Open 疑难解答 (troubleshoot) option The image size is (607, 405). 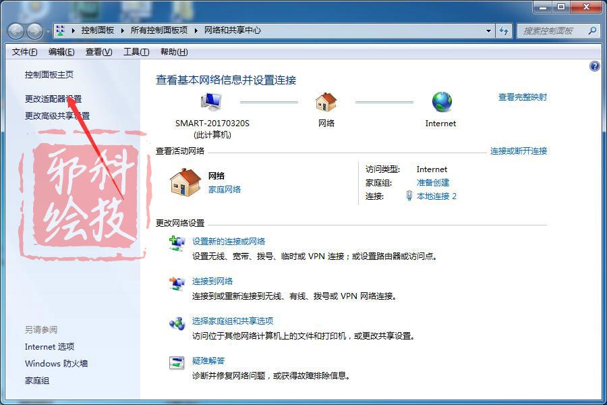210,360
